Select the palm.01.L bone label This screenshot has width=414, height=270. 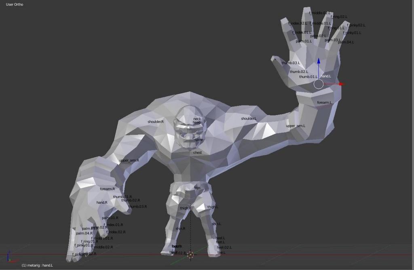304,42
